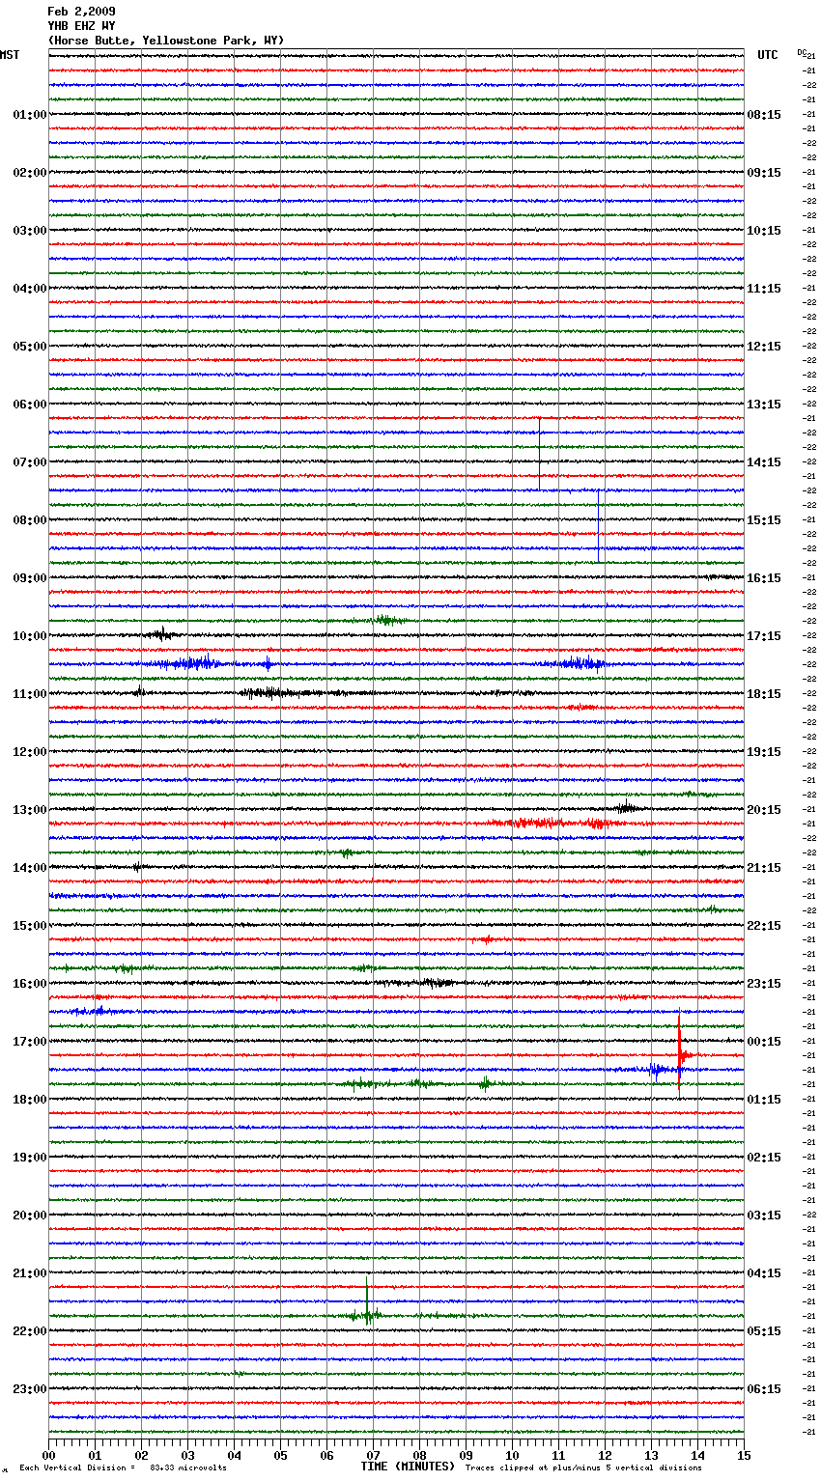Click the large red spike near the 00:15 UTC row
This screenshot has height=1481, width=821.
[x=680, y=1052]
